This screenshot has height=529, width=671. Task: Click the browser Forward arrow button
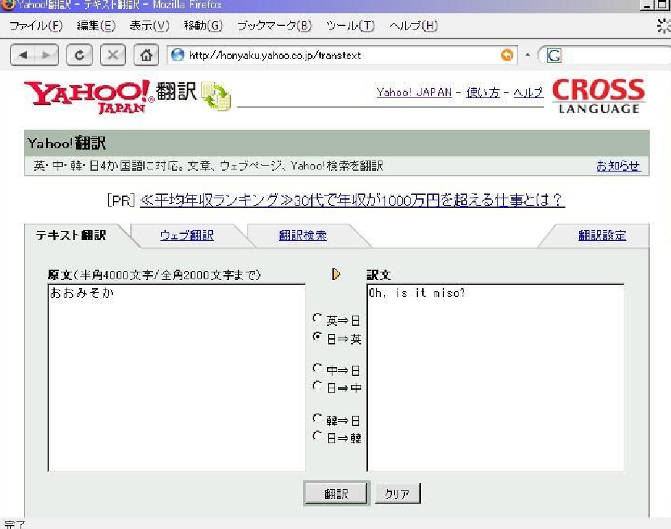point(47,56)
